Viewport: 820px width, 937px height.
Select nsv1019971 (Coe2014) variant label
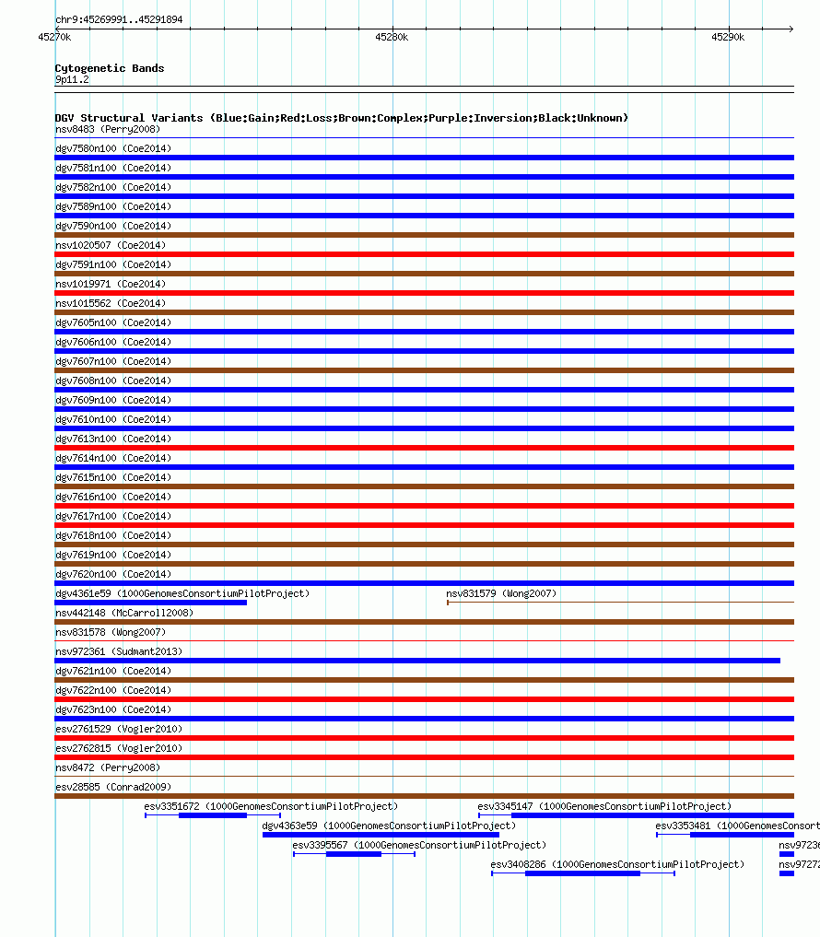click(111, 285)
